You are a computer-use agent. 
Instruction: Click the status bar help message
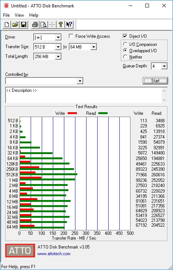pyautogui.click(x=18, y=267)
